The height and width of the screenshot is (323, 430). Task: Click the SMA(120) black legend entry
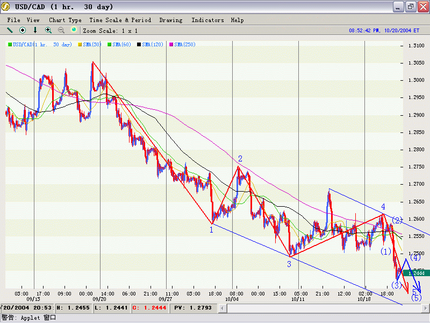[x=151, y=45]
